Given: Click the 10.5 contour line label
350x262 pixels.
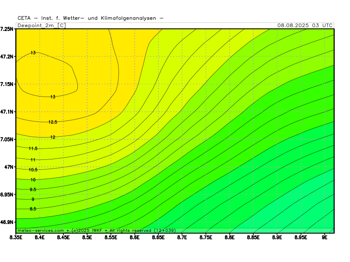Looking at the screenshot, I should [33, 170].
